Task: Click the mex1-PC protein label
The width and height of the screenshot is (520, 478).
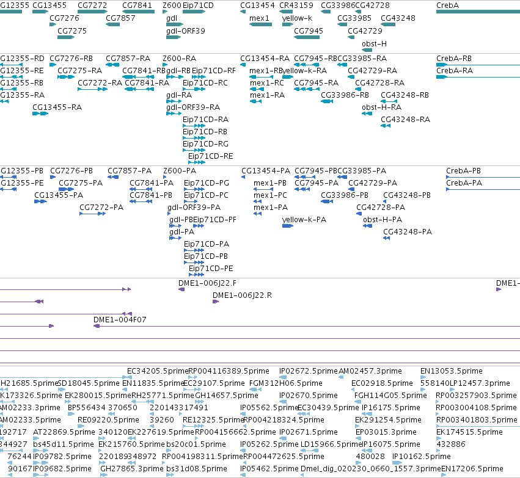Action: click(270, 195)
